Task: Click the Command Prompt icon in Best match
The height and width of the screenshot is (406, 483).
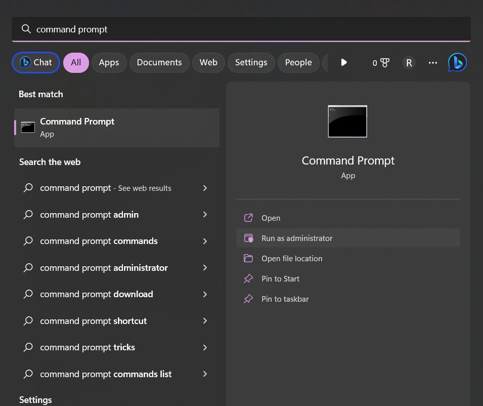Action: (28, 128)
